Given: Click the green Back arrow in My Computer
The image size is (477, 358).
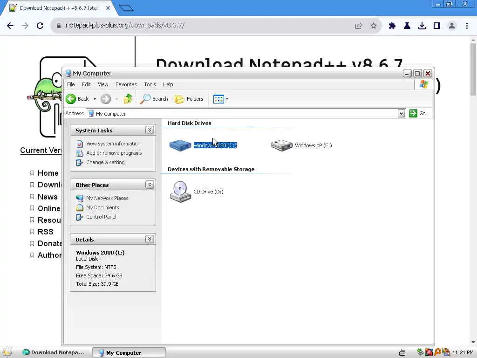Looking at the screenshot, I should (71, 99).
